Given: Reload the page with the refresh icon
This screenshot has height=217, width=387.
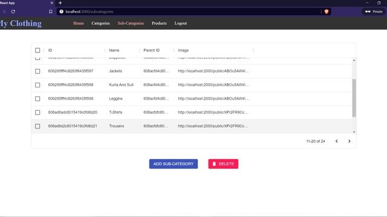Looking at the screenshot, I should 13,11.
